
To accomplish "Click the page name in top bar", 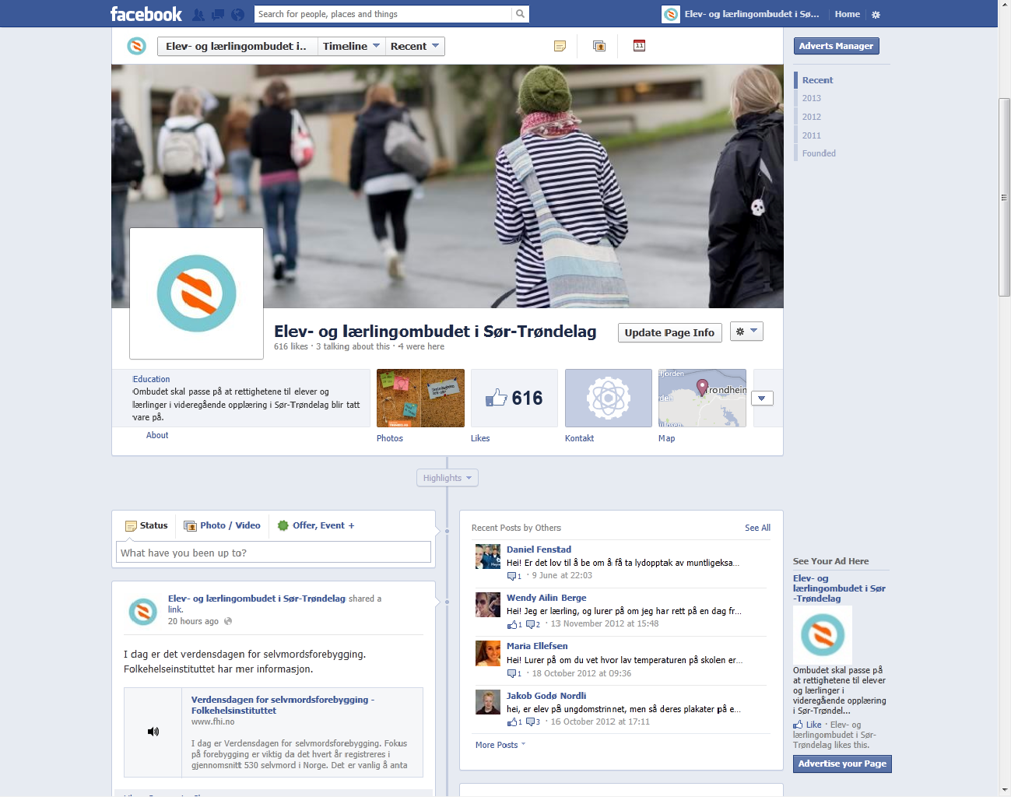I will coord(751,14).
